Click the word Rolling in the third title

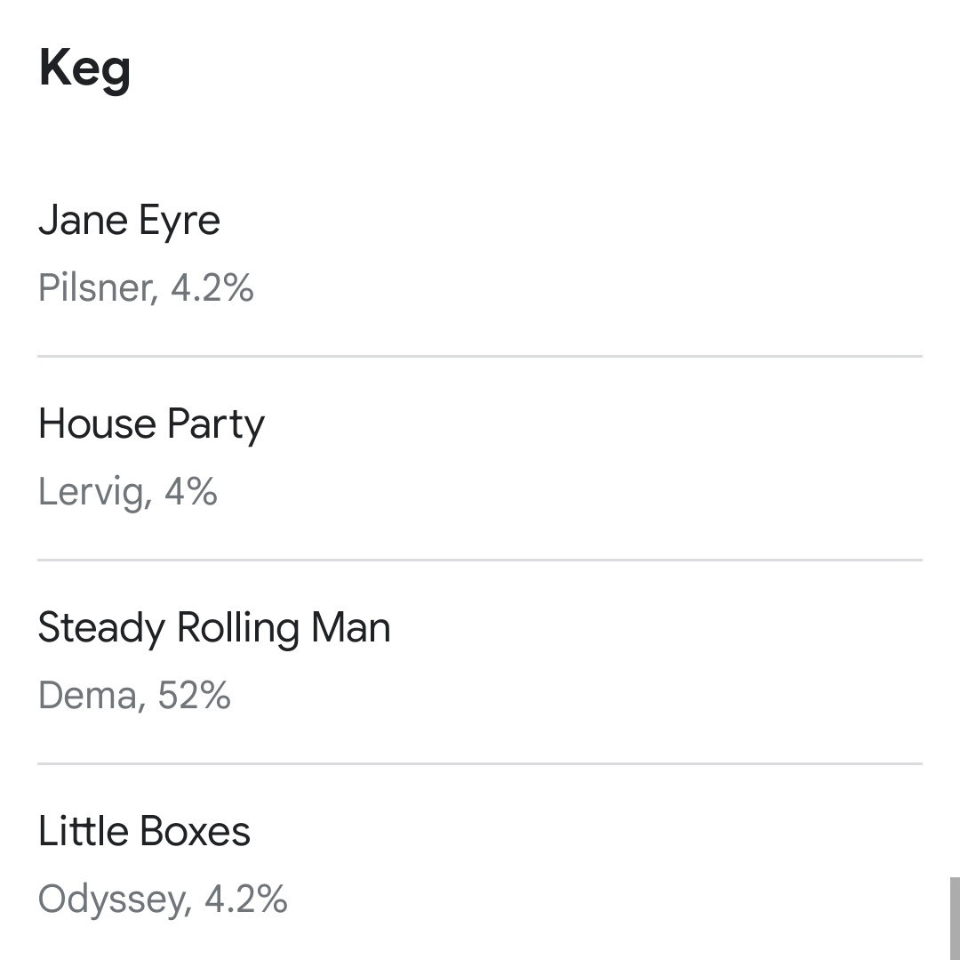pyautogui.click(x=237, y=628)
